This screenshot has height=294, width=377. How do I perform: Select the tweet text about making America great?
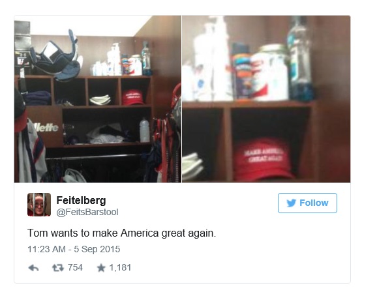click(x=122, y=233)
